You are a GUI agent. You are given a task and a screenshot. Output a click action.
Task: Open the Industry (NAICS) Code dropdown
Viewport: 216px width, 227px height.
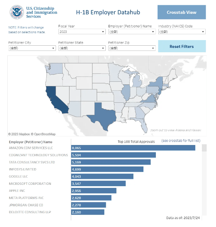click(x=182, y=32)
